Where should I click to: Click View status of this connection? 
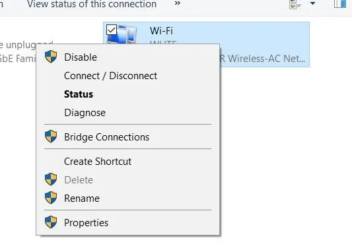92,4
